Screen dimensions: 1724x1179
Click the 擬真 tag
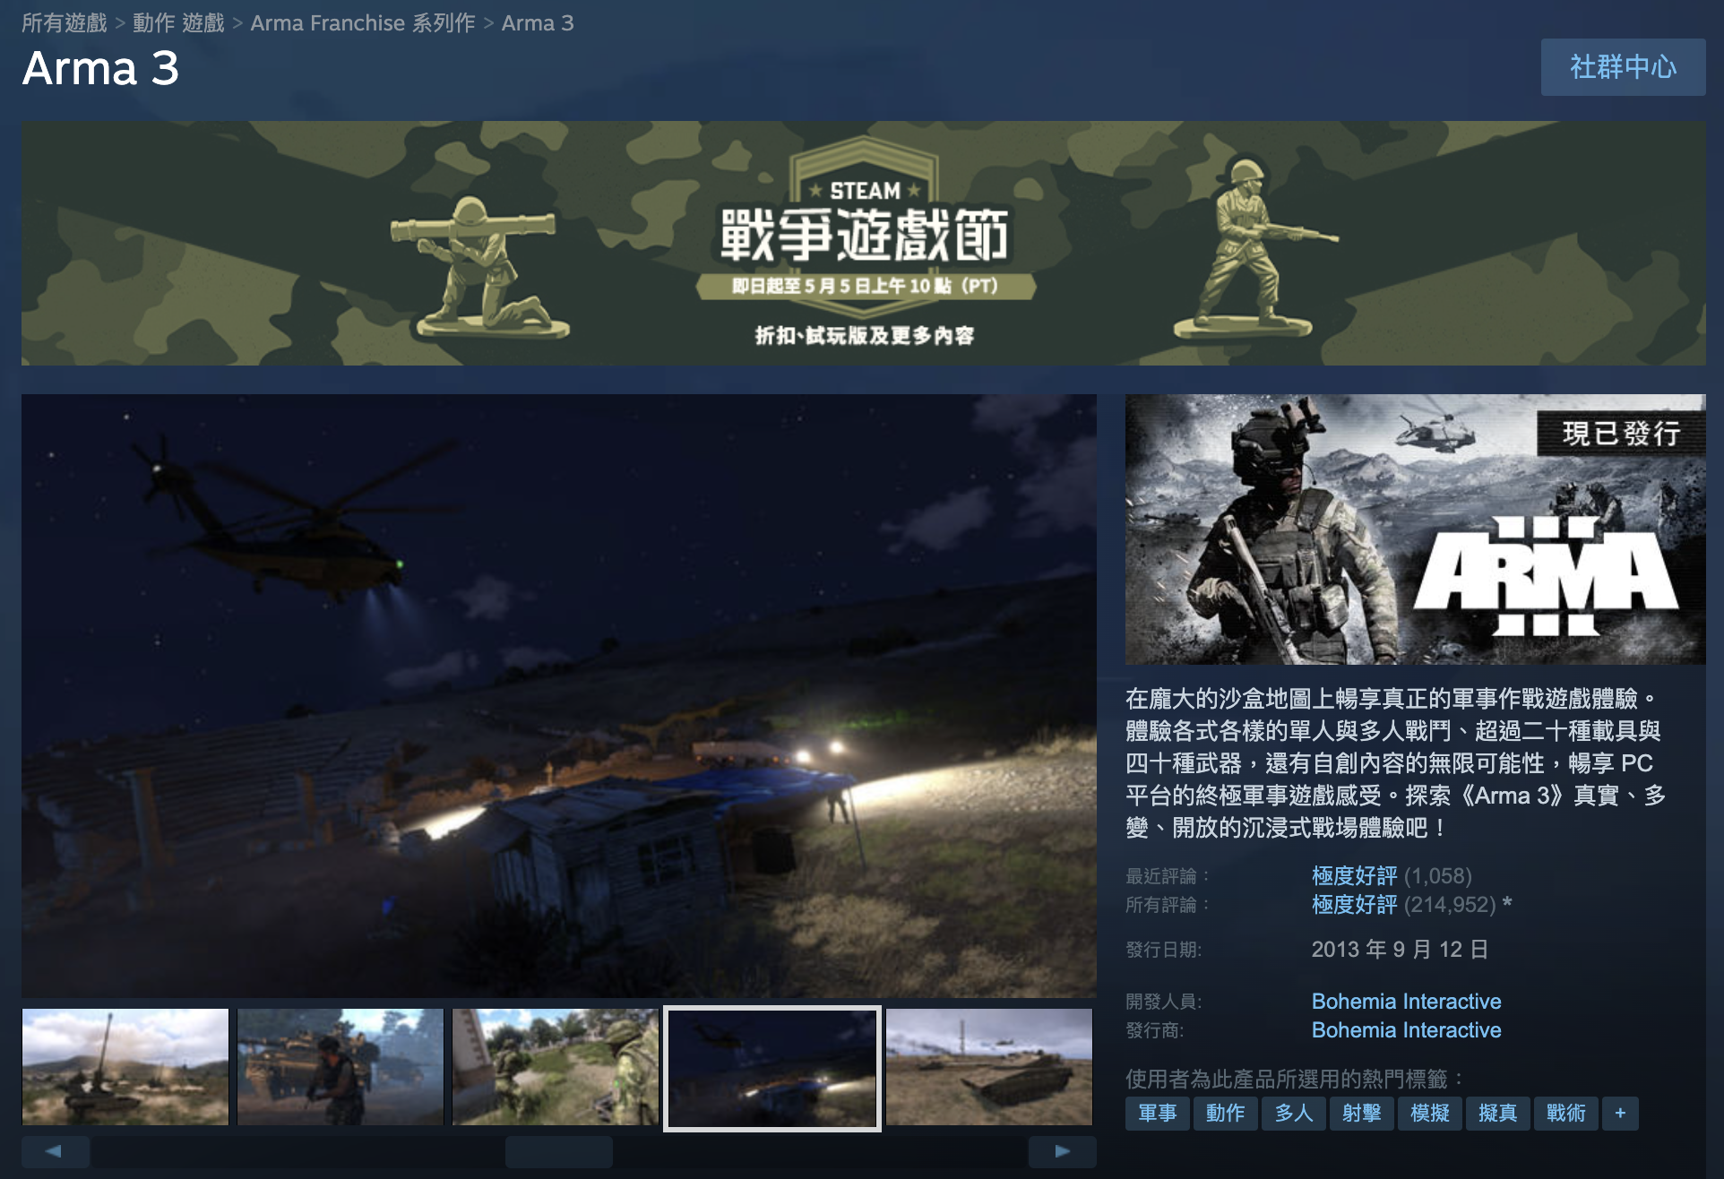[1497, 1114]
